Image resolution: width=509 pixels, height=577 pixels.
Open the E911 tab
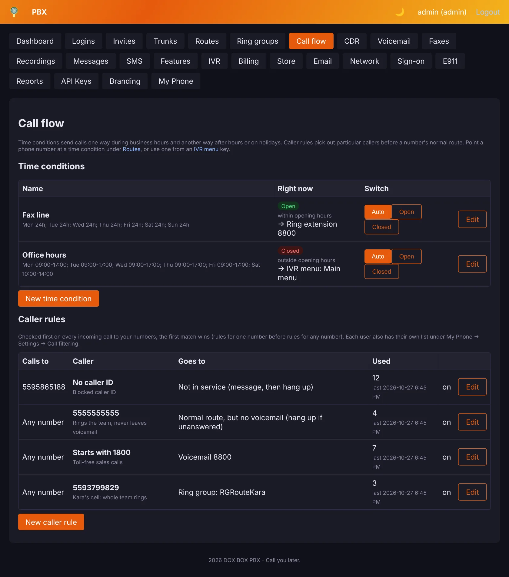click(450, 61)
